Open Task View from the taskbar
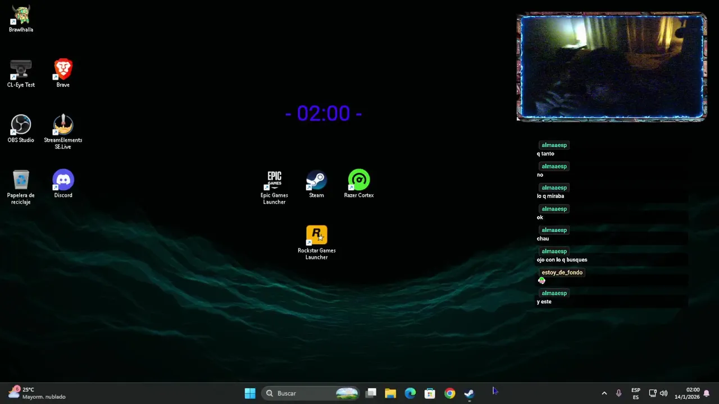Screen dimensions: 719x404 click(371, 393)
